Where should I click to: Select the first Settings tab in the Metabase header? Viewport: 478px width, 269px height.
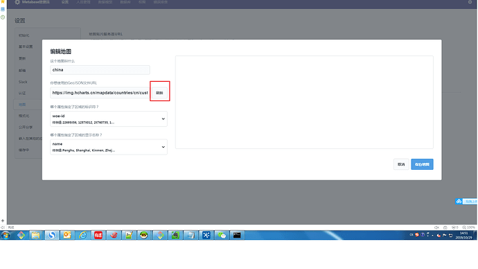click(x=65, y=2)
